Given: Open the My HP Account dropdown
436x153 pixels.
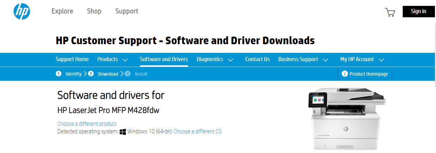Looking at the screenshot, I should click(x=362, y=59).
